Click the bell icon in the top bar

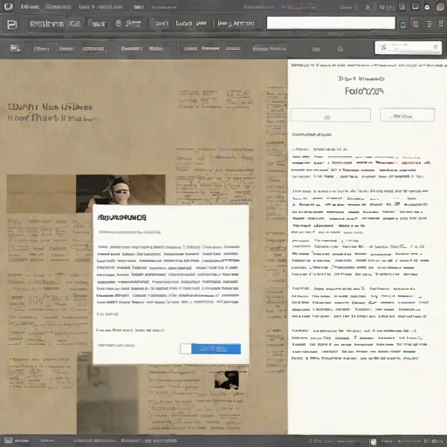tap(427, 7)
